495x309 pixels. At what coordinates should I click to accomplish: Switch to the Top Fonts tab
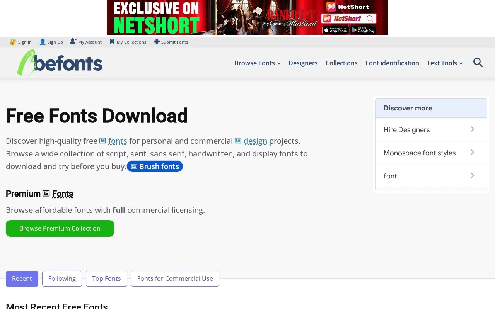(106, 278)
